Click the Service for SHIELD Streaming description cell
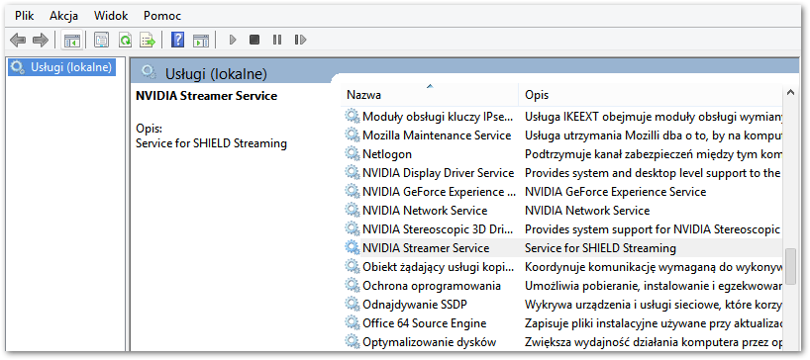 [x=600, y=248]
